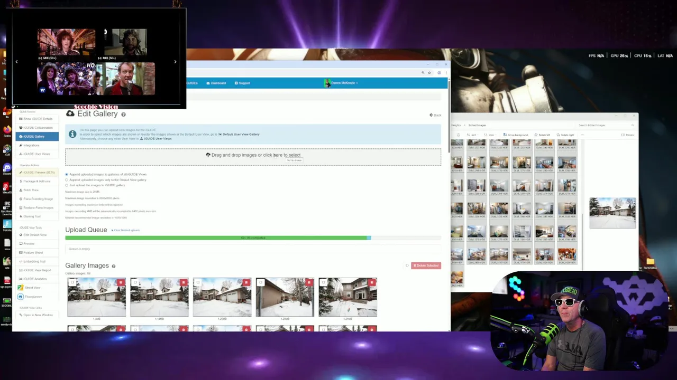Click the browser bookmark star icon
Image resolution: width=677 pixels, height=380 pixels.
429,72
